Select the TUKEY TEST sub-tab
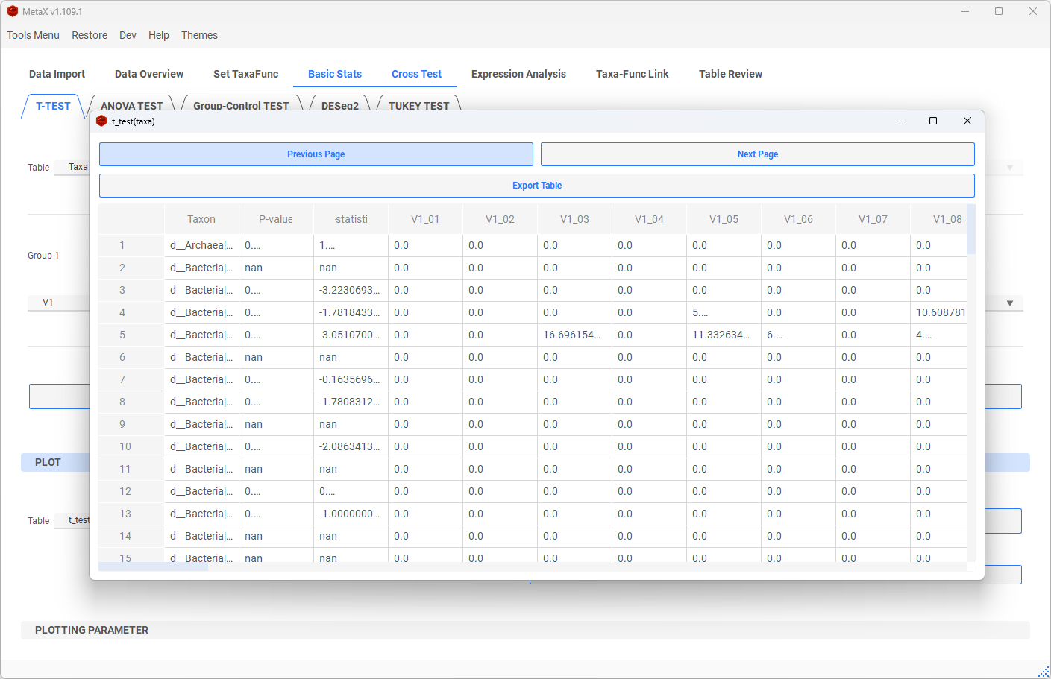Image resolution: width=1051 pixels, height=679 pixels. click(x=418, y=105)
